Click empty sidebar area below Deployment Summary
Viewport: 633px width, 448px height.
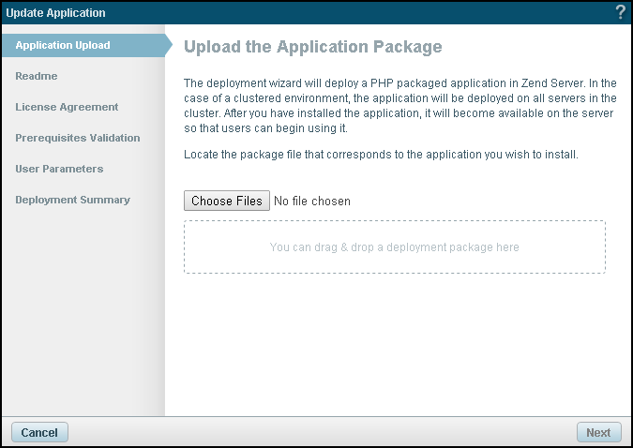click(x=83, y=309)
